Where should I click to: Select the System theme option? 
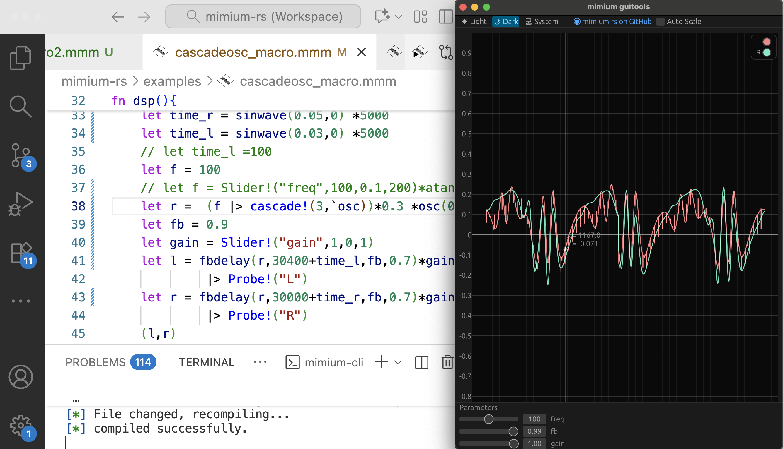point(542,22)
